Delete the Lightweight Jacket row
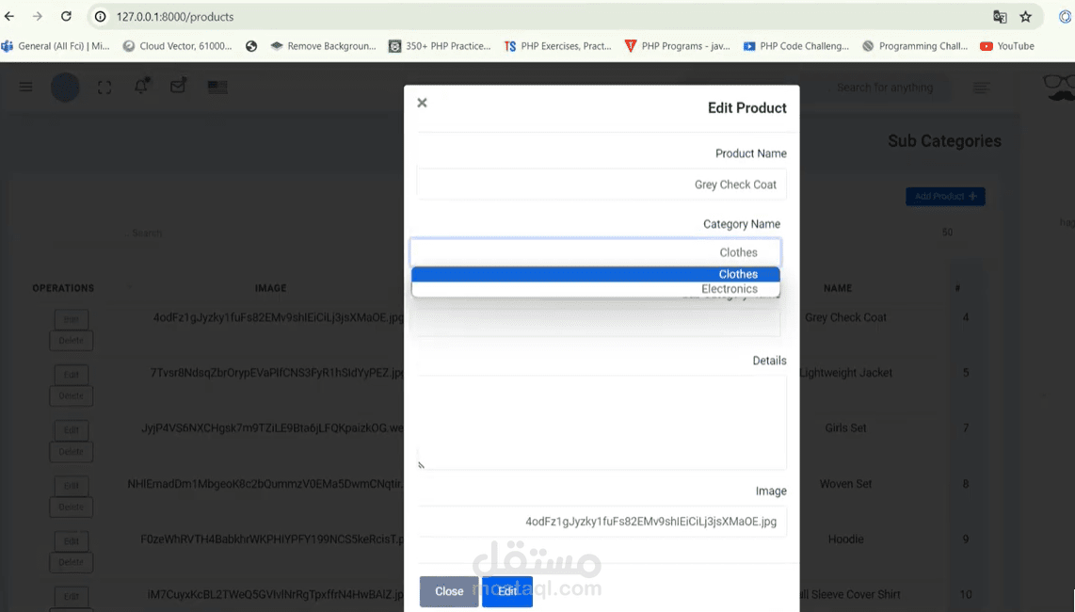Image resolution: width=1075 pixels, height=612 pixels. pos(72,395)
